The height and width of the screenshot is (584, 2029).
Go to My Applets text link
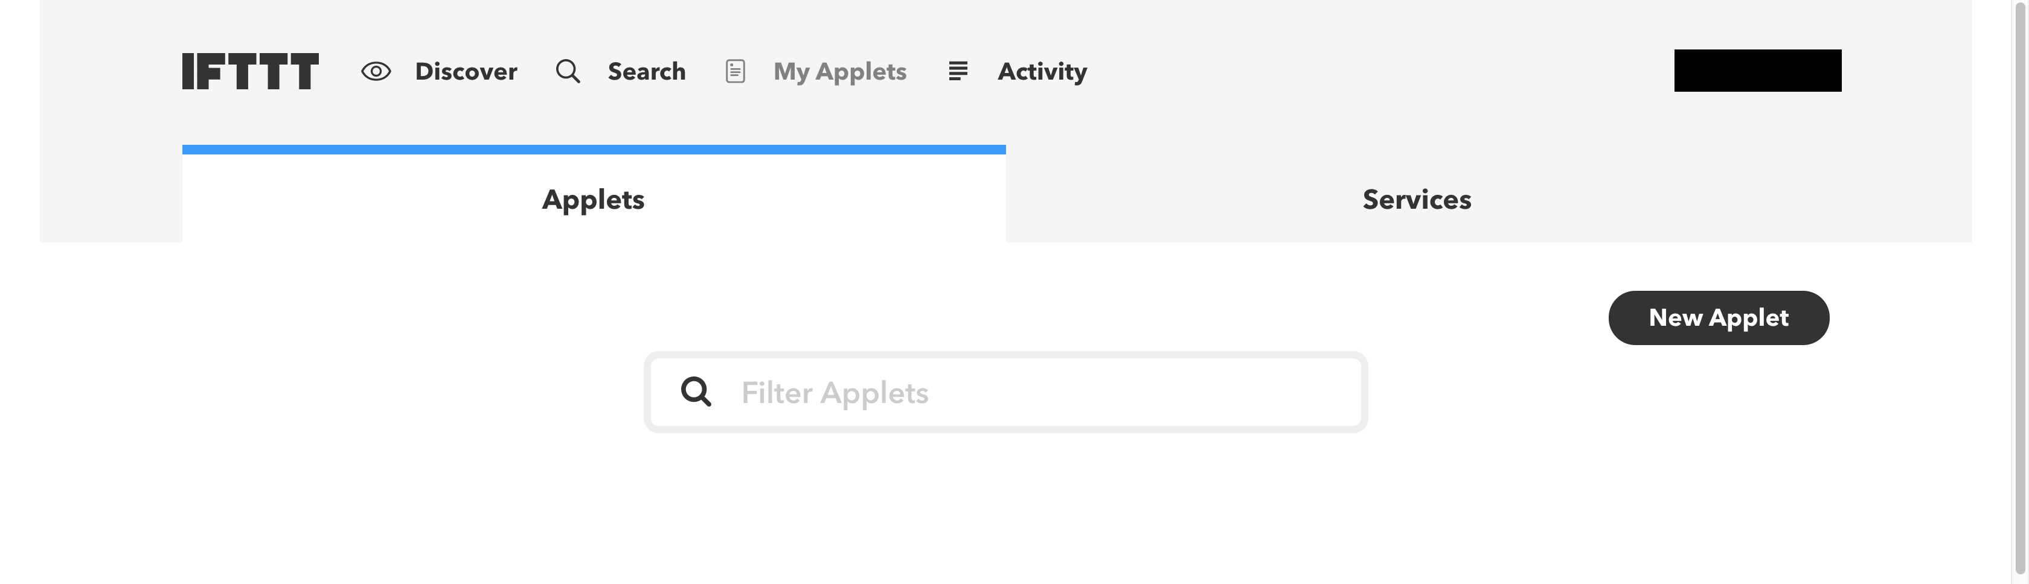[839, 72]
